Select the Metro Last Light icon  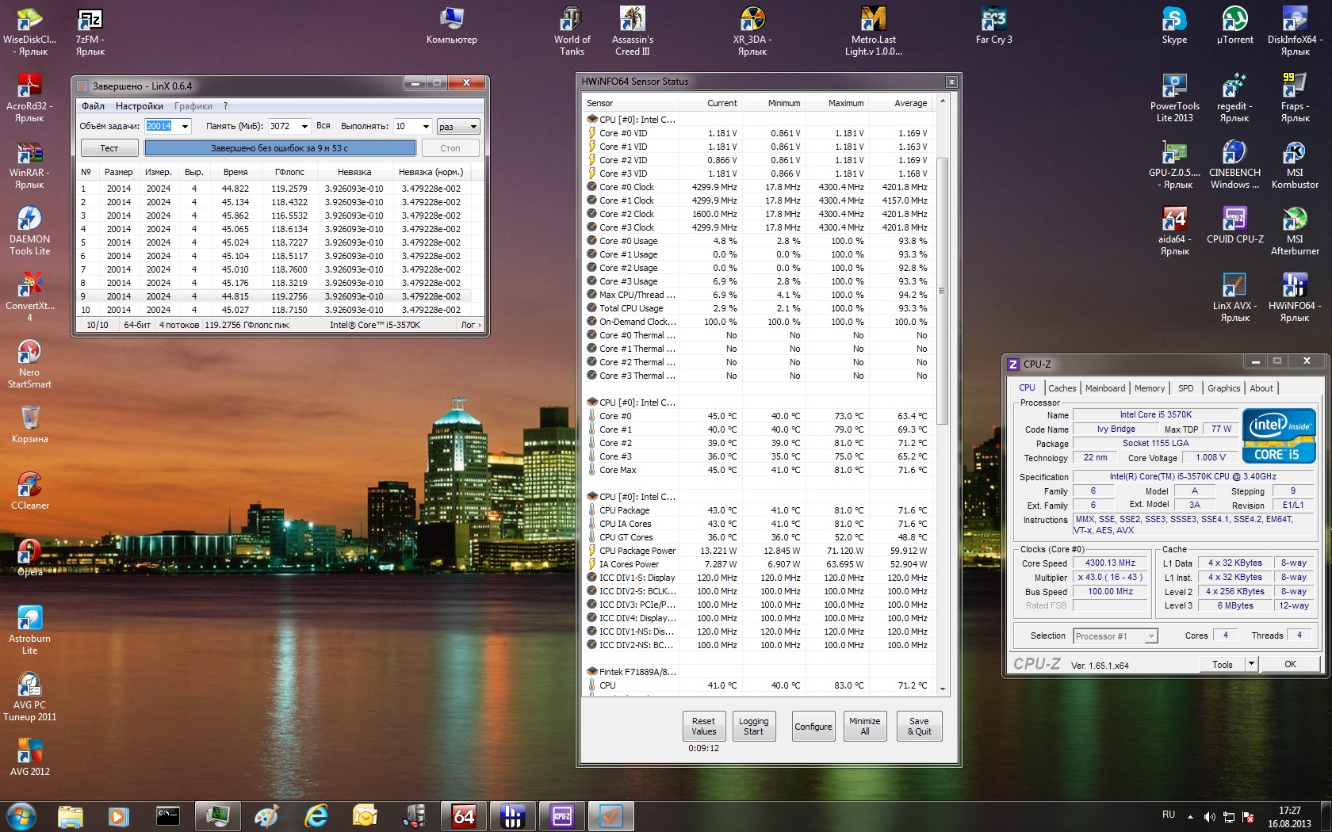coord(874,32)
